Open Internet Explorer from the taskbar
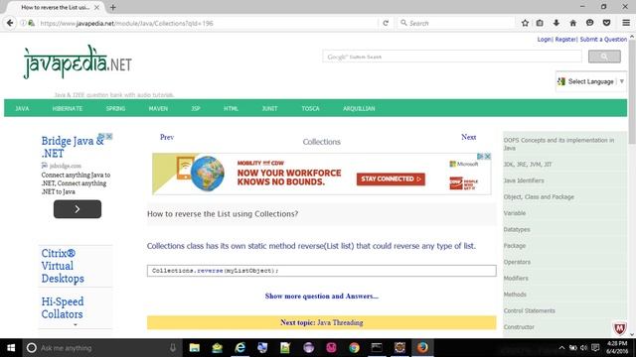The width and height of the screenshot is (636, 357). [240, 348]
